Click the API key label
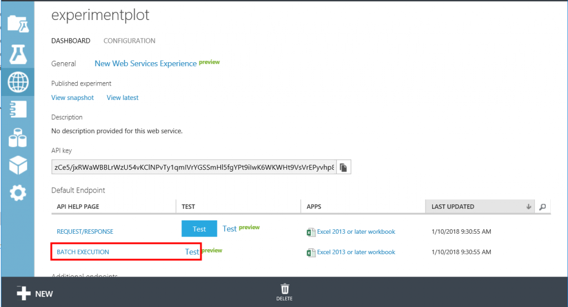Screen dimensions: 568x307 pos(61,150)
